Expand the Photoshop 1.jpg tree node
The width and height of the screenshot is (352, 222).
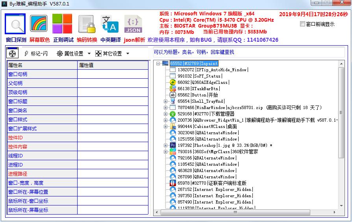tap(166, 145)
